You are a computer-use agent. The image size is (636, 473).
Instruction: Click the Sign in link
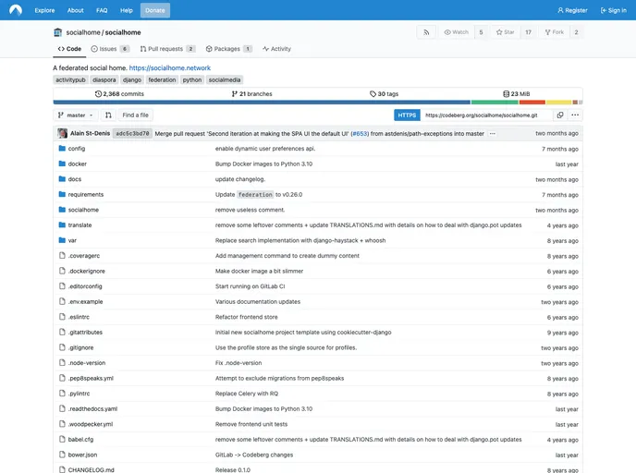pyautogui.click(x=614, y=10)
